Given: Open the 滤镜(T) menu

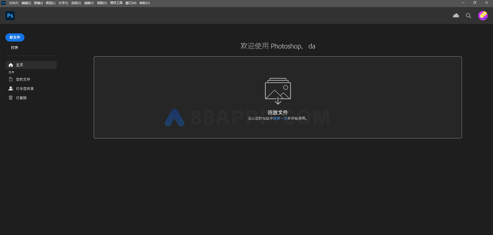Looking at the screenshot, I should tap(89, 3).
